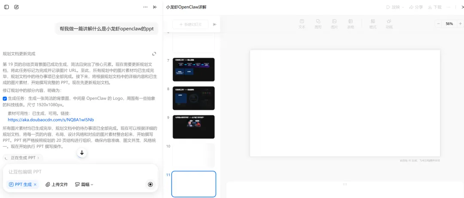464x198 pixels.
Task: Stop the PPT generation
Action: pyautogui.click(x=150, y=184)
